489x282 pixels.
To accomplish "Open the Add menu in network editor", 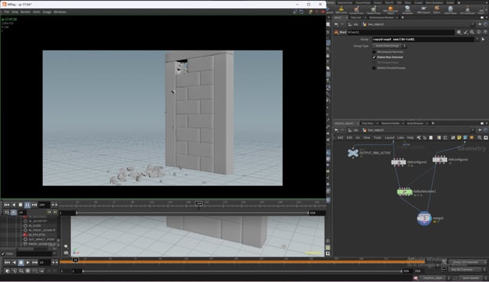I will (x=340, y=138).
